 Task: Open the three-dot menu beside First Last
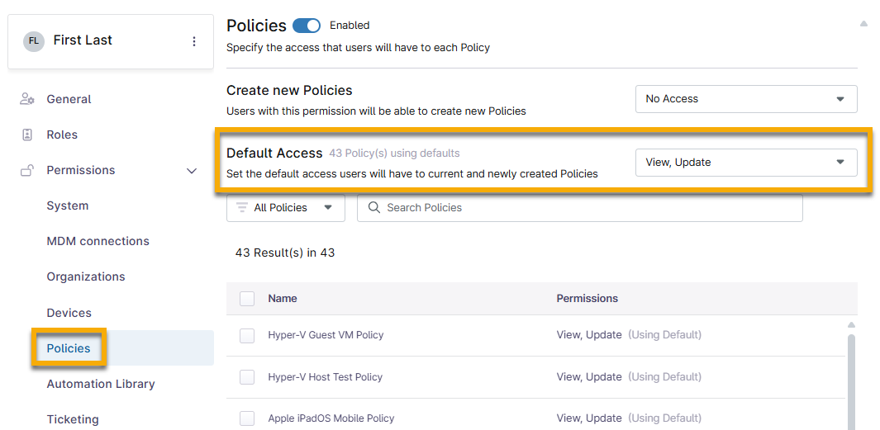coord(194,41)
